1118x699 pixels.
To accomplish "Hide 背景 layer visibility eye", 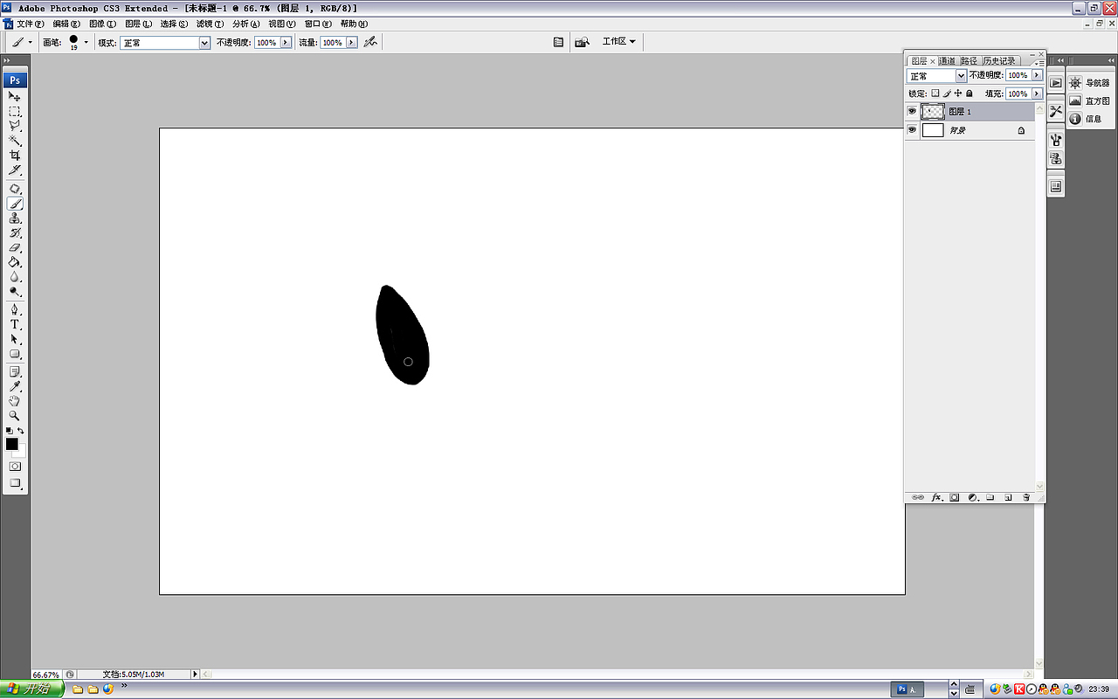I will point(912,130).
